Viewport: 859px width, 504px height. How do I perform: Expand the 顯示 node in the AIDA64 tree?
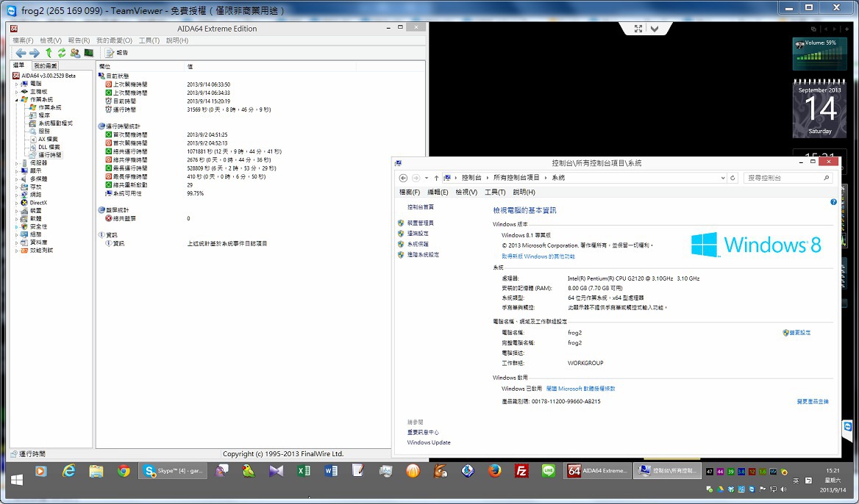(x=16, y=170)
